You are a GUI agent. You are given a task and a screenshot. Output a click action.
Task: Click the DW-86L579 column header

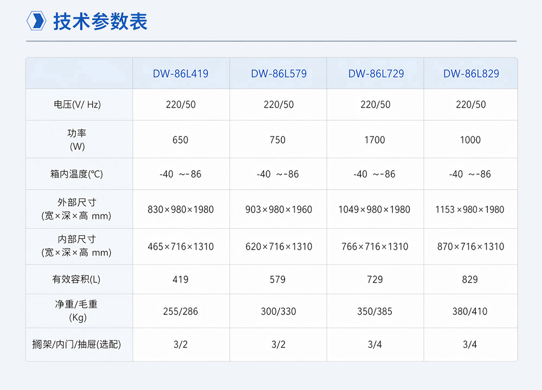(279, 74)
